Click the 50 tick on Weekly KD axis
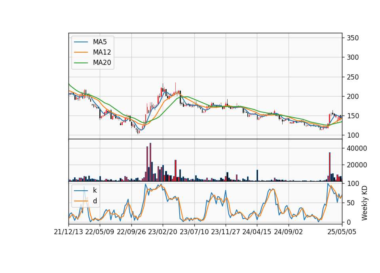The height and width of the screenshot is (273, 380). point(351,203)
